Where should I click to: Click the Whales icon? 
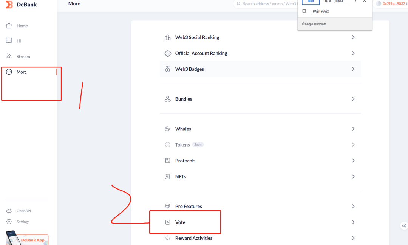tap(168, 129)
